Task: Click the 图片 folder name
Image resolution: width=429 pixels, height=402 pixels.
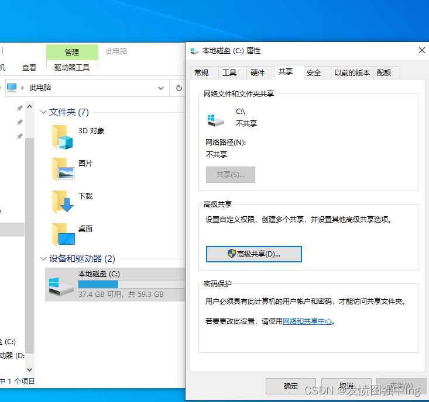Action: [85, 164]
